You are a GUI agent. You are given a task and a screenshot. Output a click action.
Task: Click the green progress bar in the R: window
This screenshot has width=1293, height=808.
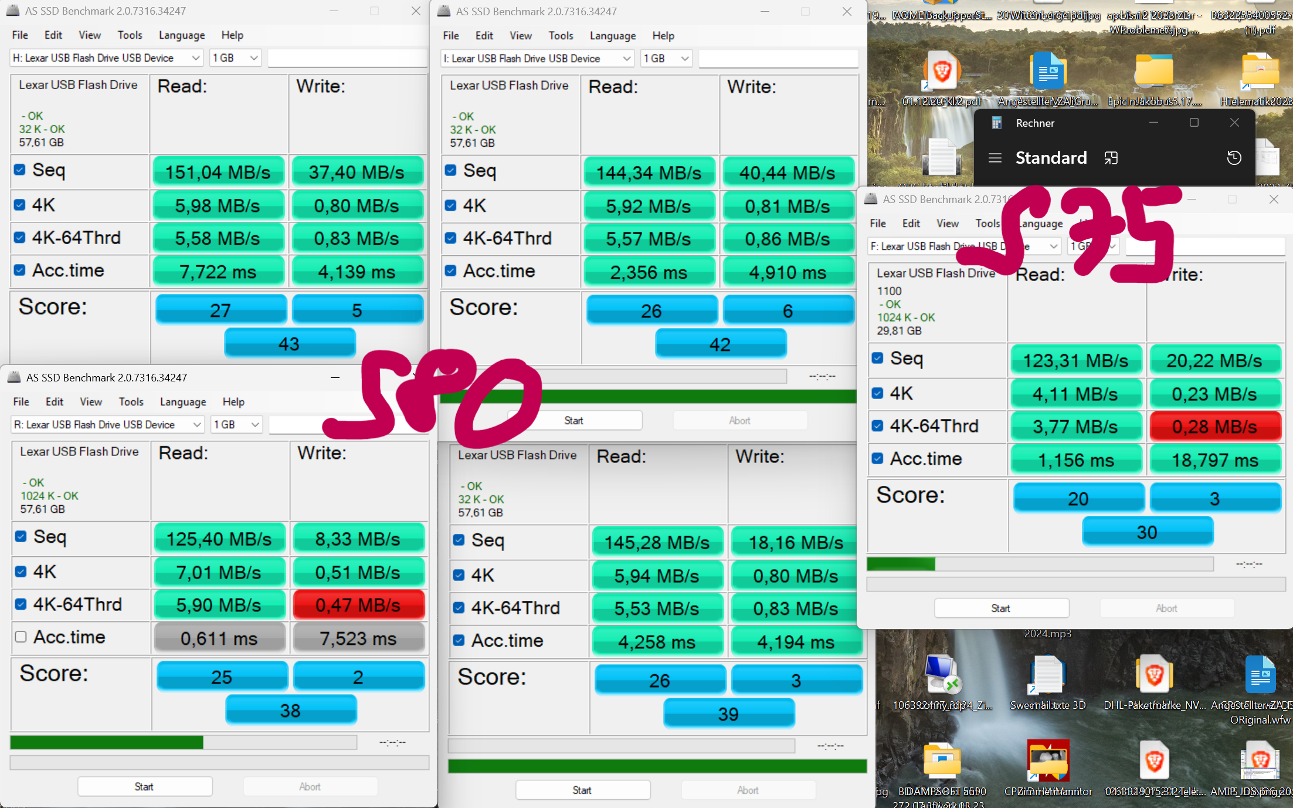(x=107, y=743)
